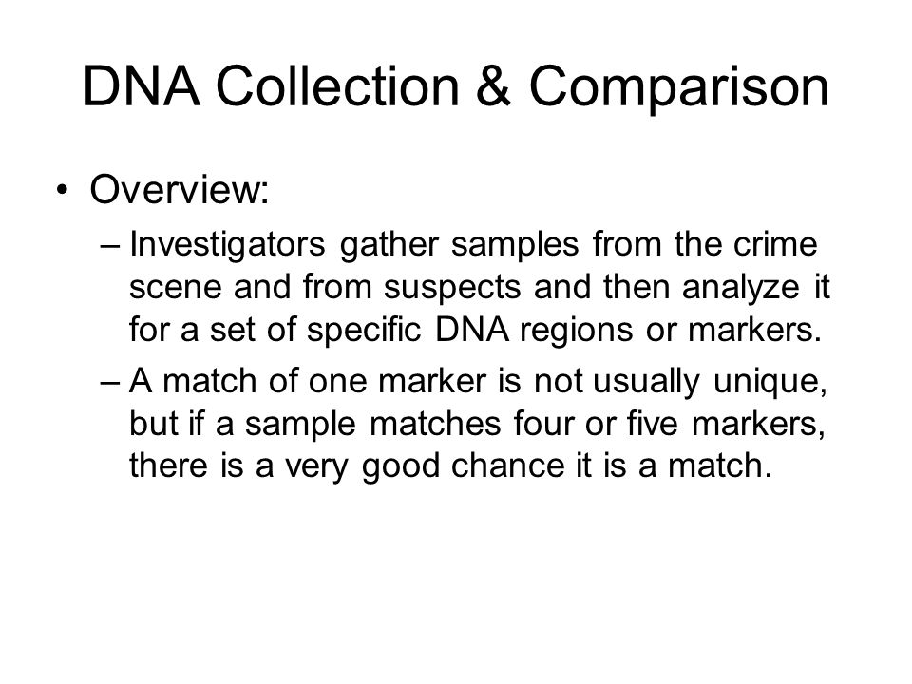912x684 pixels.
Task: Click the word 'chance' in the last line
Action: pos(507,465)
